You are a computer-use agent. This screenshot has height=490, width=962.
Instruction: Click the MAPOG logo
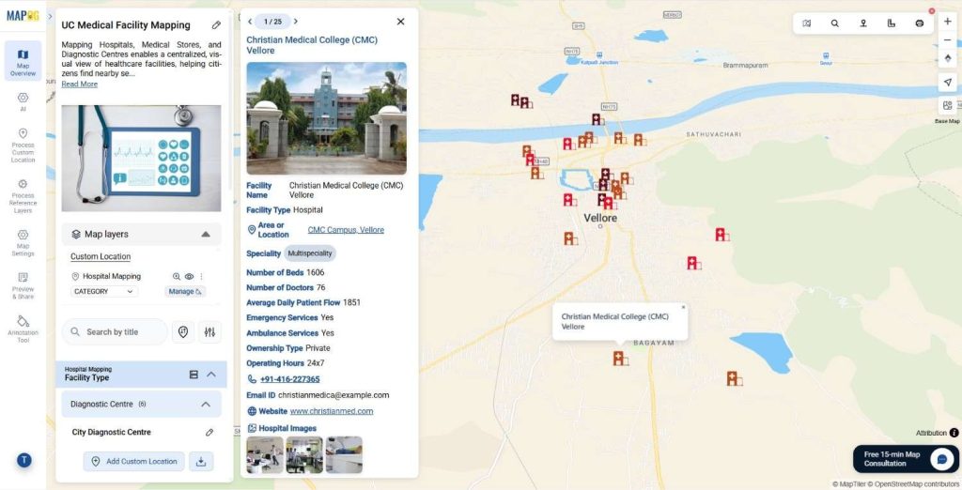23,15
